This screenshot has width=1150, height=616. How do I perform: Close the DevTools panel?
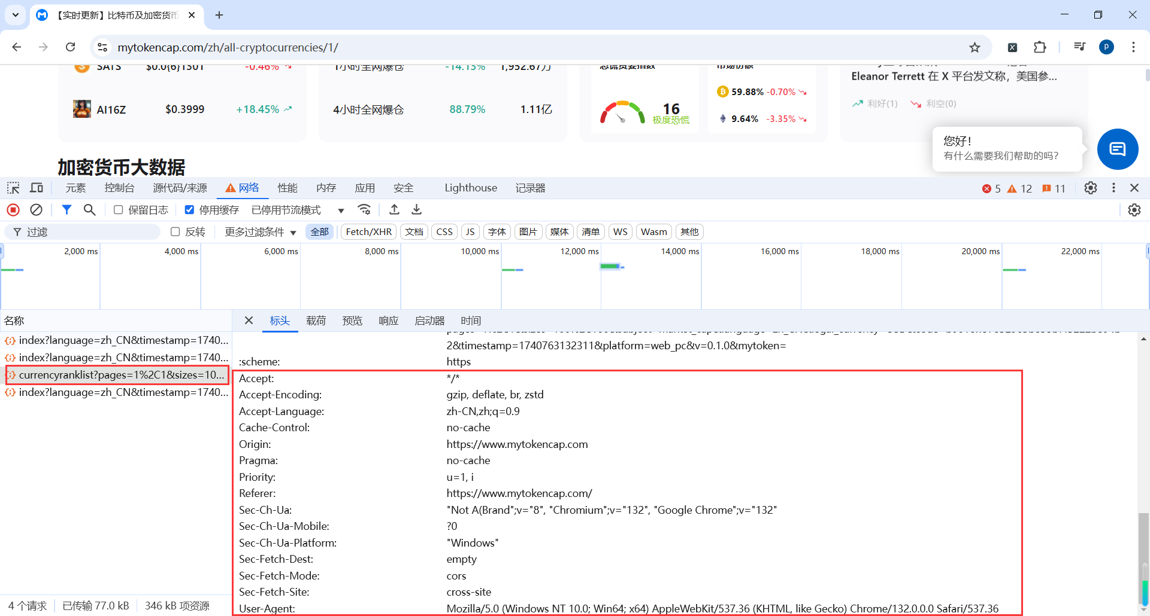pos(1134,188)
